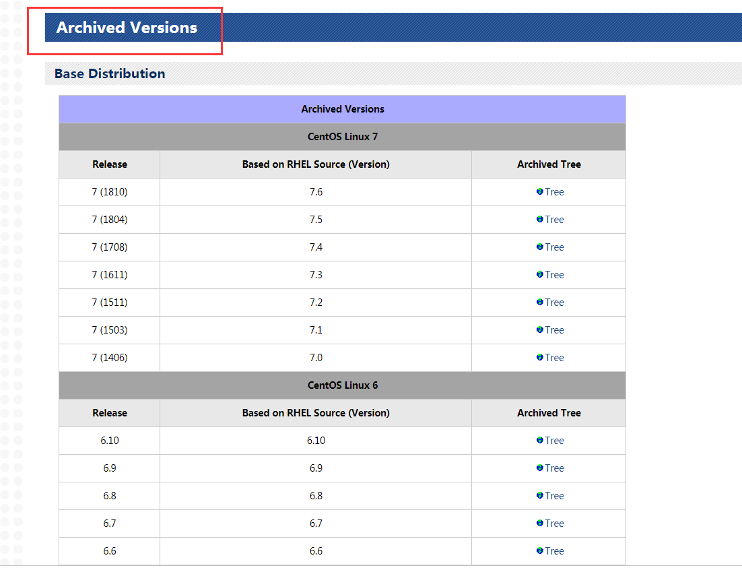This screenshot has width=742, height=568.
Task: Select release cell 7 (1810)
Action: 110,192
